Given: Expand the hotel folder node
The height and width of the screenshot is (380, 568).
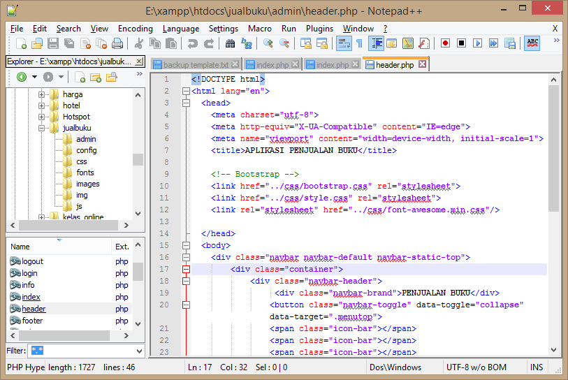Looking at the screenshot, I should coord(41,105).
